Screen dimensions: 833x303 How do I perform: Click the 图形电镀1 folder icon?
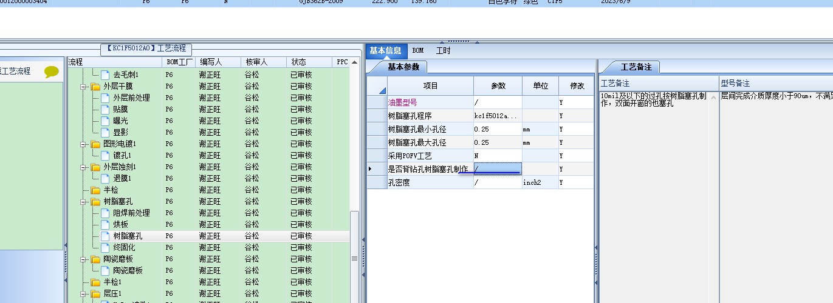pos(95,144)
